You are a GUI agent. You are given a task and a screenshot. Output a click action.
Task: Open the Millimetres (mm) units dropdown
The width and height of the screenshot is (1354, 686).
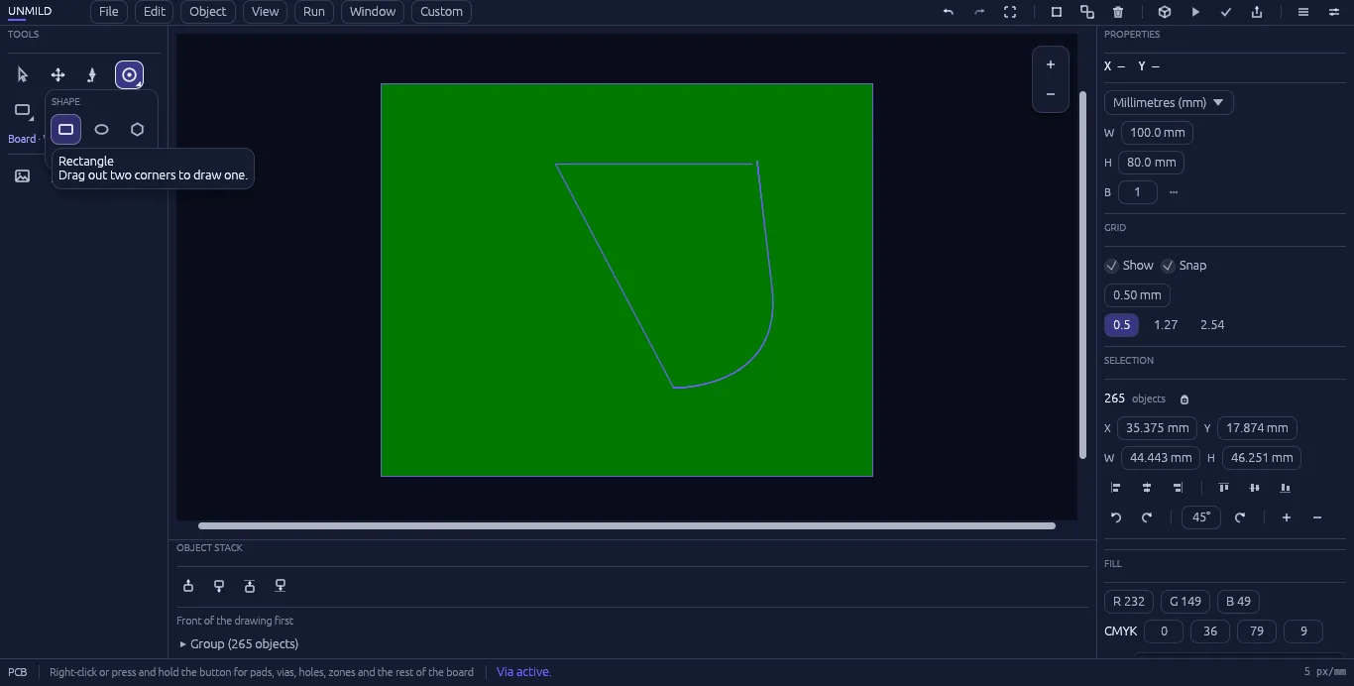pyautogui.click(x=1169, y=103)
